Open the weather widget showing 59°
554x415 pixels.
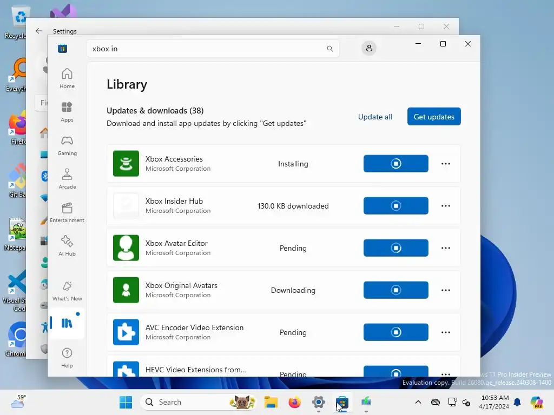click(18, 402)
